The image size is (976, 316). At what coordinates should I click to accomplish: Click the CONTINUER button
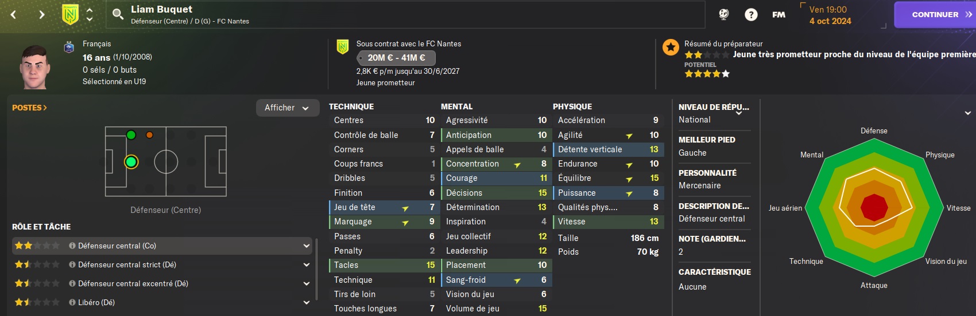[x=935, y=15]
